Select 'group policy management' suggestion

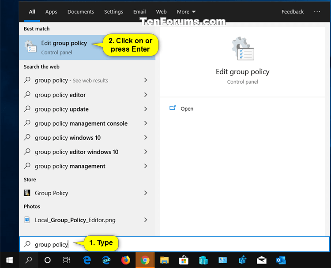pyautogui.click(x=87, y=166)
